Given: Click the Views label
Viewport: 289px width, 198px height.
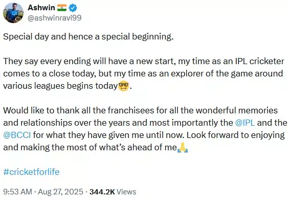Looking at the screenshot, I should coord(126,192).
